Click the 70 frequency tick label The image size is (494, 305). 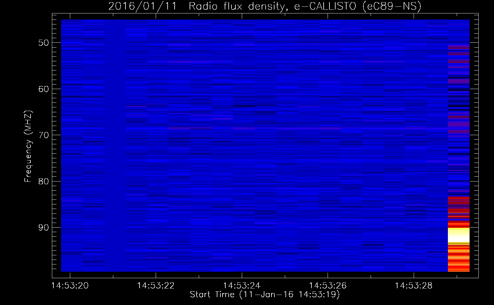(44, 135)
